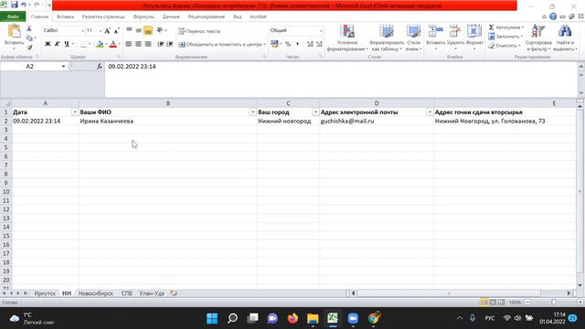Open filter dropdown on Адрес электронной почты
This screenshot has width=585, height=329.
(430, 111)
